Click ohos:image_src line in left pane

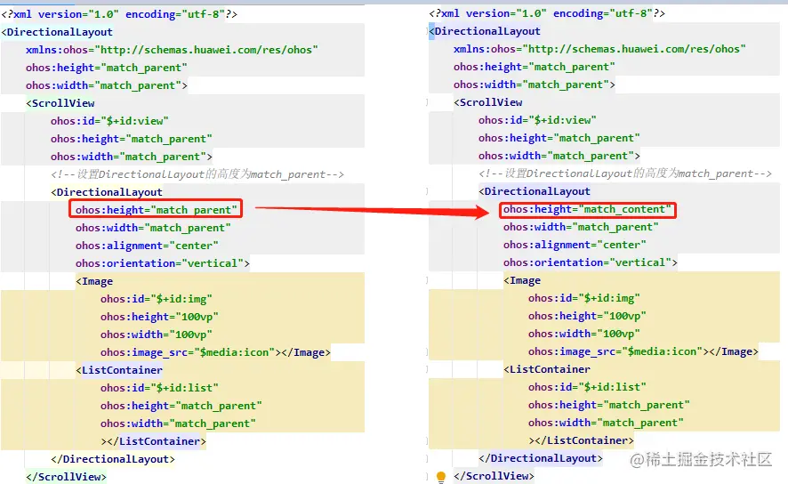(215, 352)
